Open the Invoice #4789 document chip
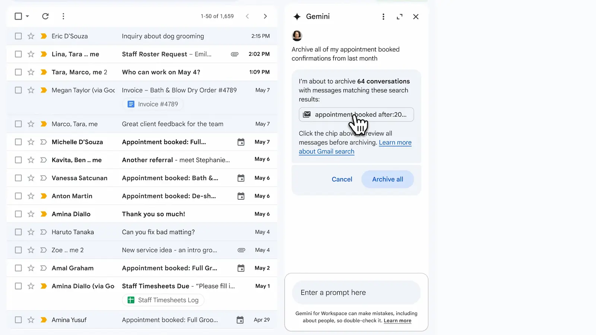Screen dimensions: 596x335 153,104
